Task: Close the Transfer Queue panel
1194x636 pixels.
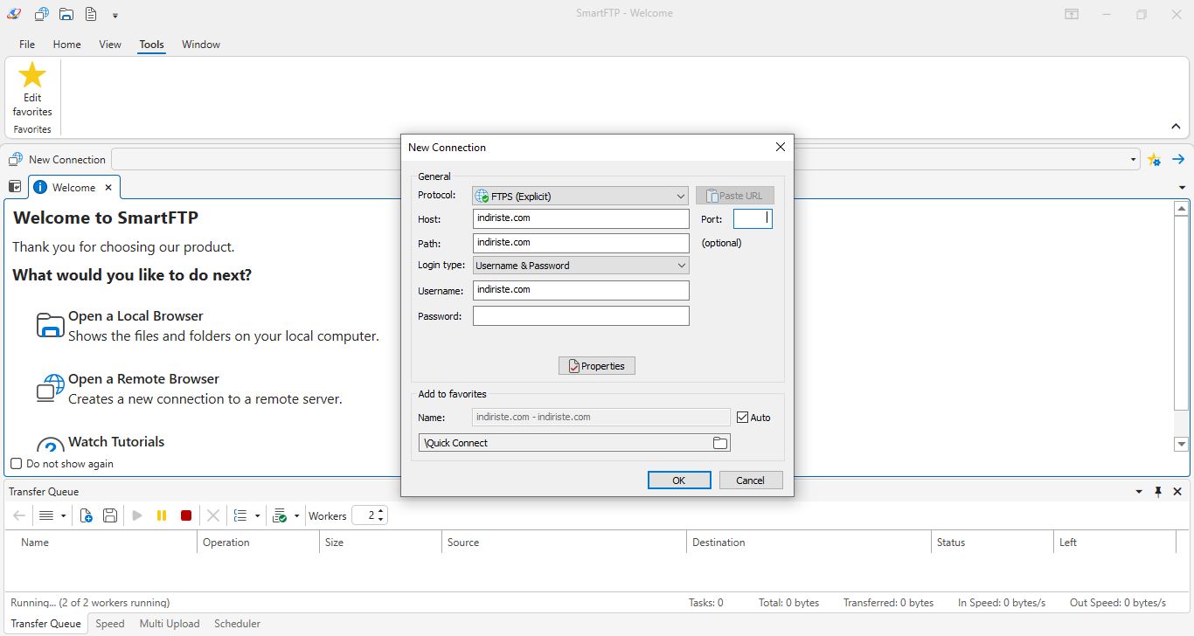Action: point(1177,492)
